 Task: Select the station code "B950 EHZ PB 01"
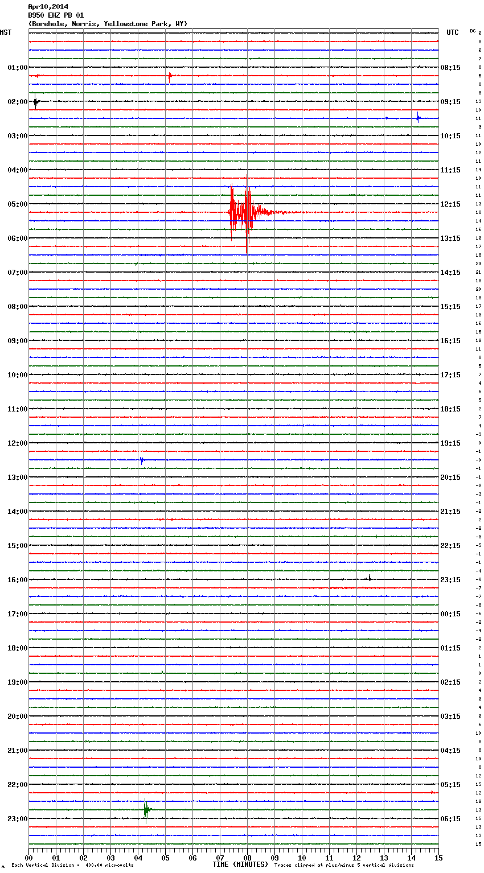[x=56, y=15]
